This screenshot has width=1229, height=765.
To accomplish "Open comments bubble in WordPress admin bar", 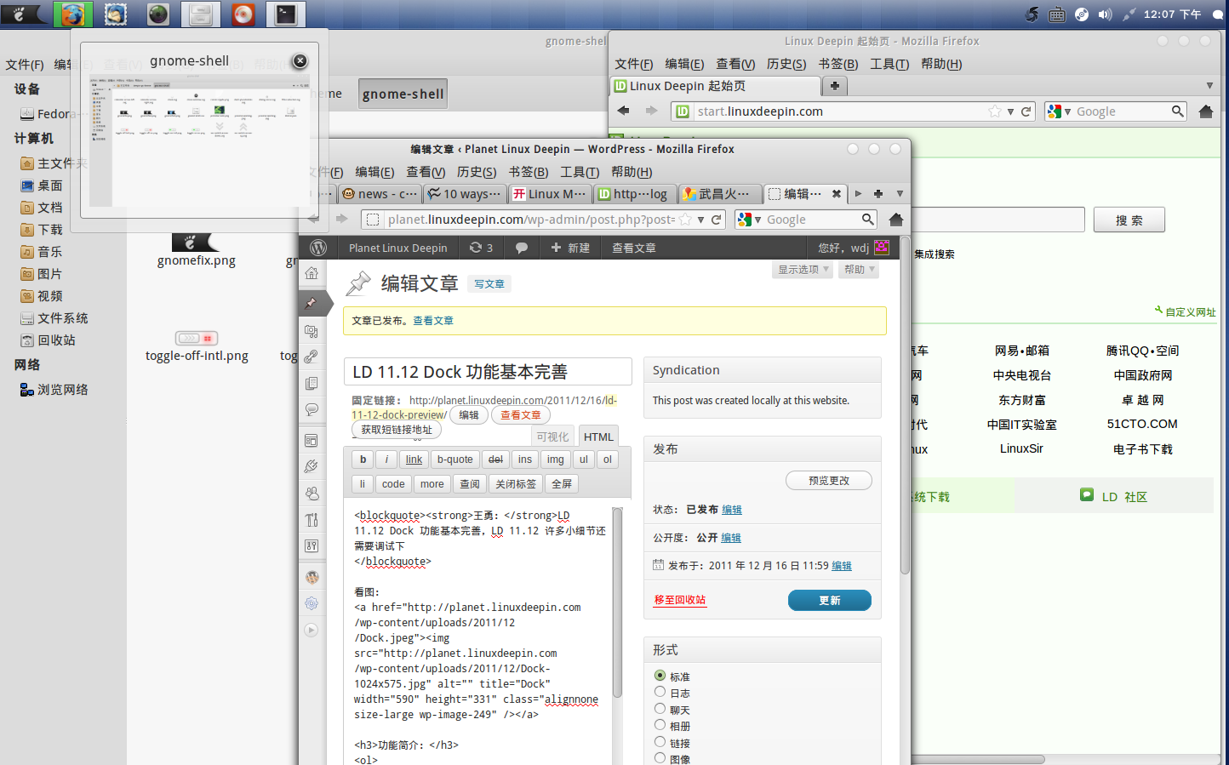I will tap(522, 248).
